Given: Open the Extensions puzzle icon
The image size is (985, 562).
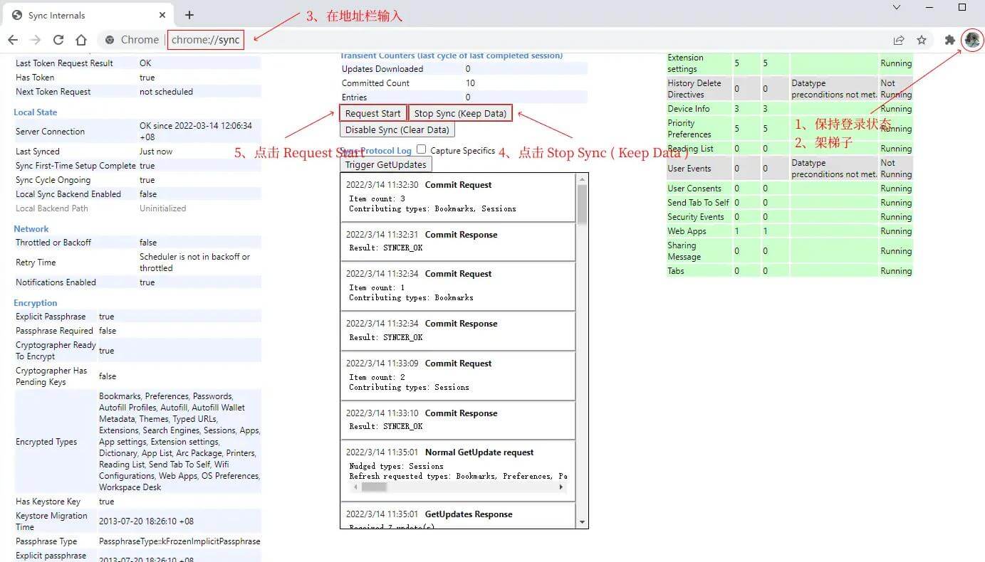Looking at the screenshot, I should click(949, 40).
